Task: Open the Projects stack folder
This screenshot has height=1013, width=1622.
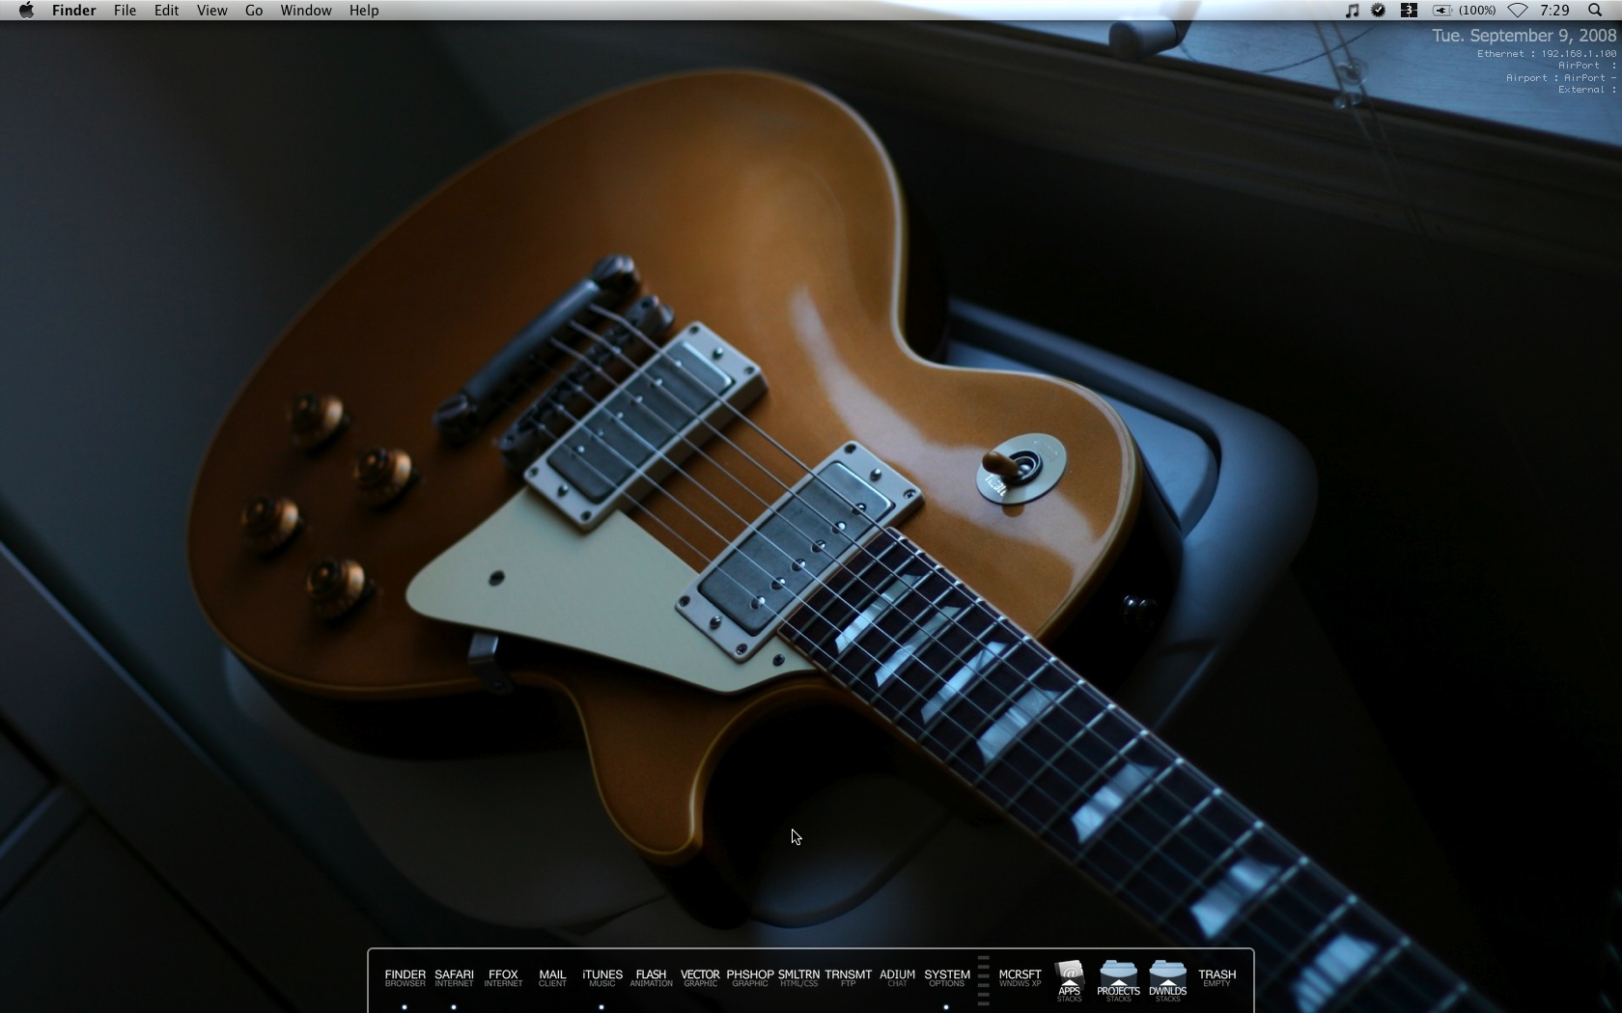Action: click(1118, 981)
